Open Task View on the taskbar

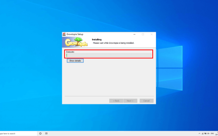click(x=46, y=134)
